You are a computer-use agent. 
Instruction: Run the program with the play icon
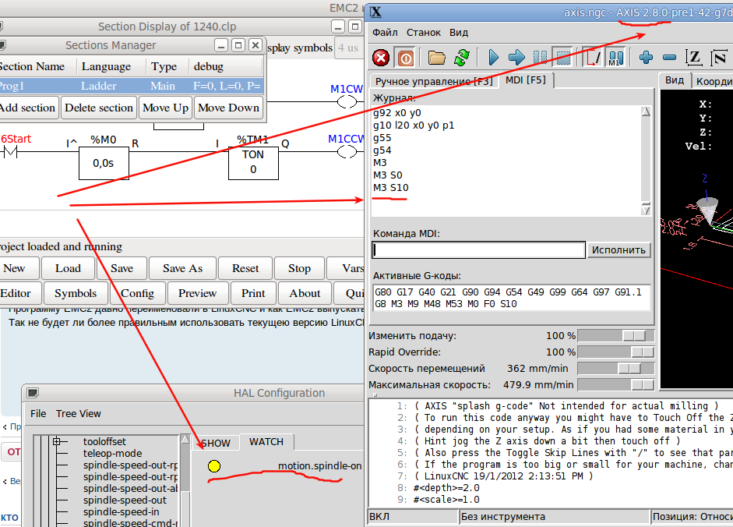point(493,58)
